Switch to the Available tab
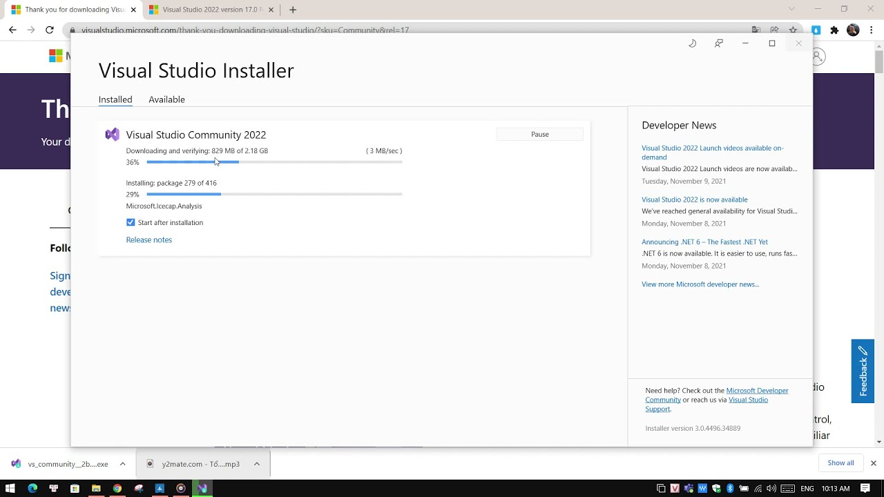Viewport: 884px width, 497px height. (x=166, y=99)
